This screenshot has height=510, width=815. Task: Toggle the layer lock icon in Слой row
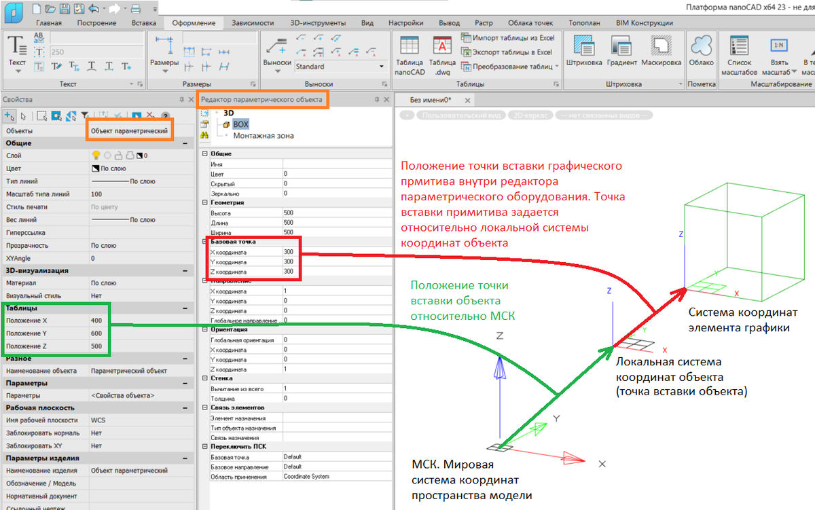click(118, 156)
